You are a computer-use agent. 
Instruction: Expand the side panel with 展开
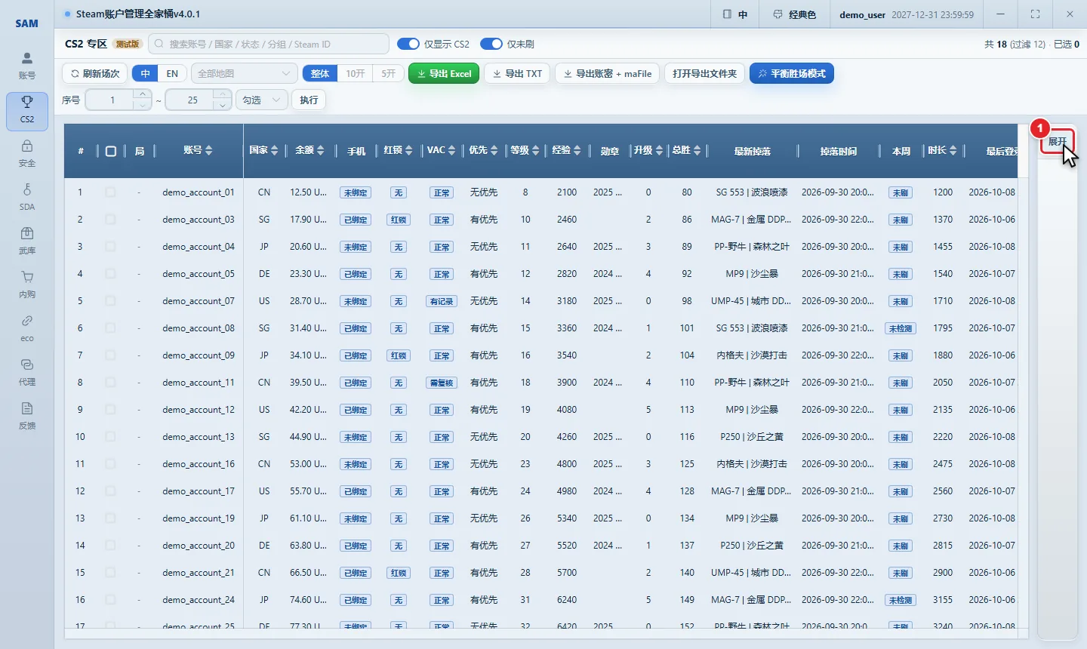pos(1058,142)
